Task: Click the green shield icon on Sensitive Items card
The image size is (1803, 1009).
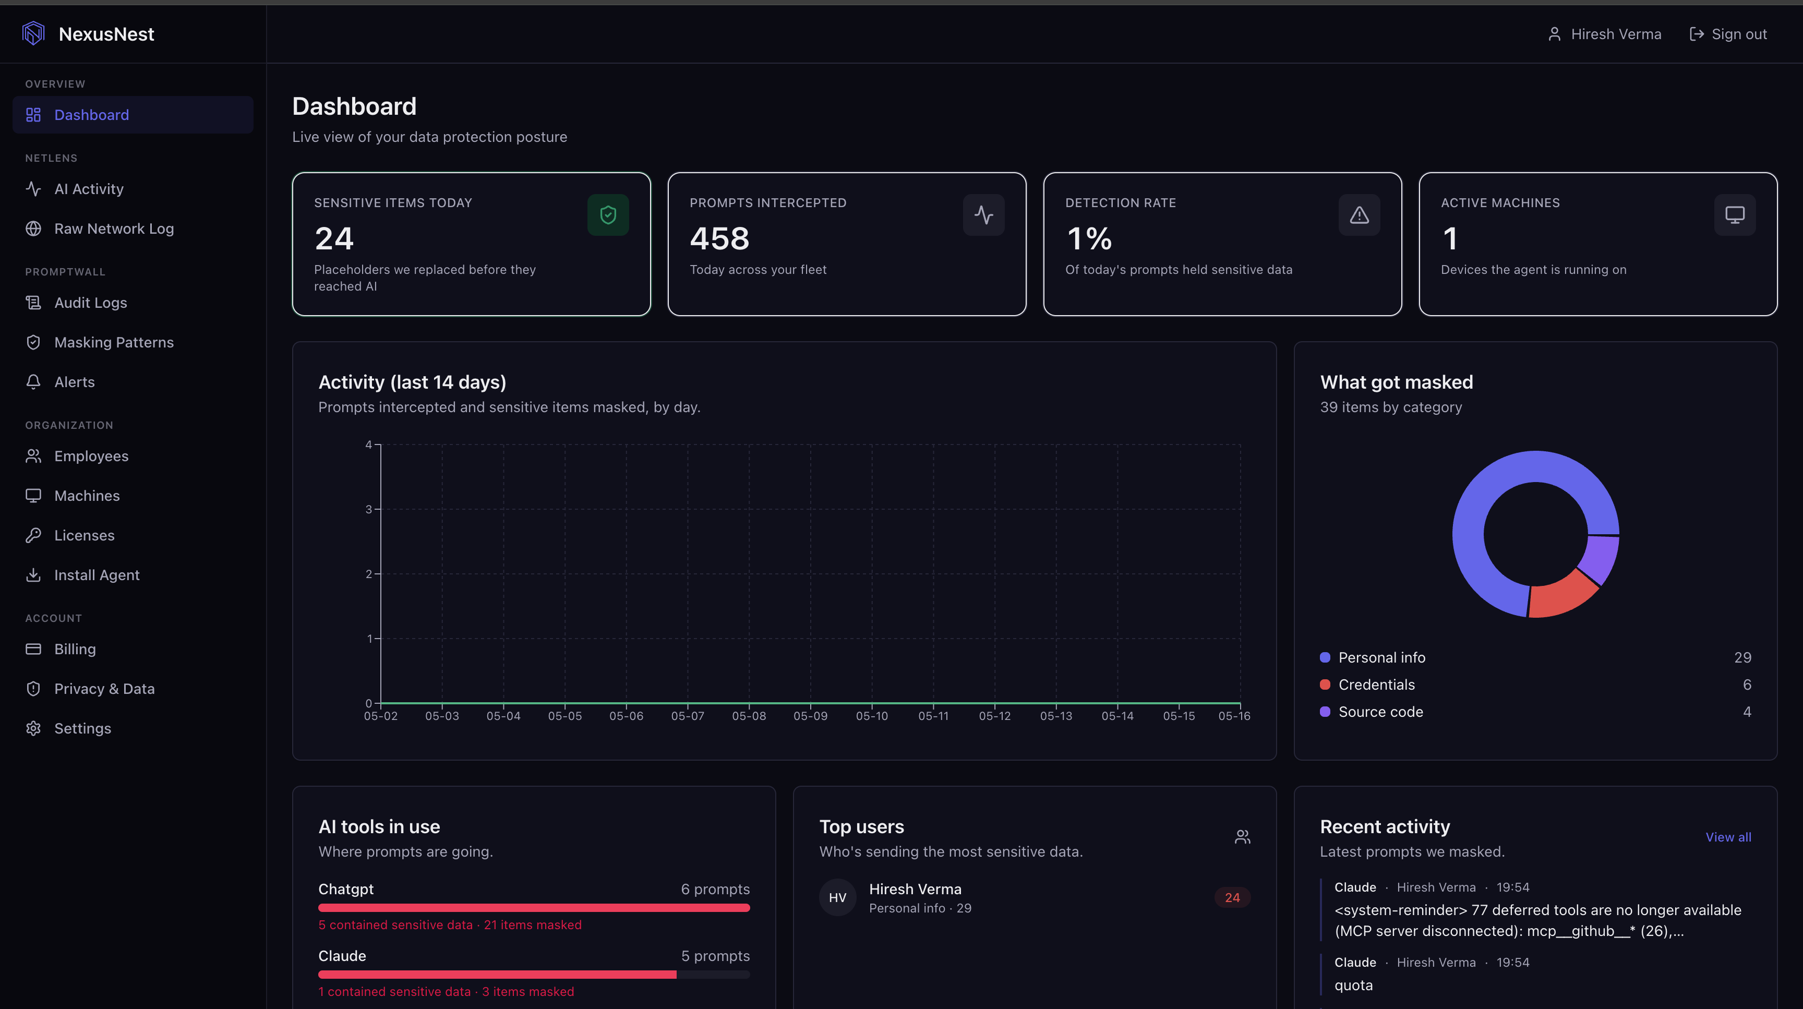Action: point(608,215)
